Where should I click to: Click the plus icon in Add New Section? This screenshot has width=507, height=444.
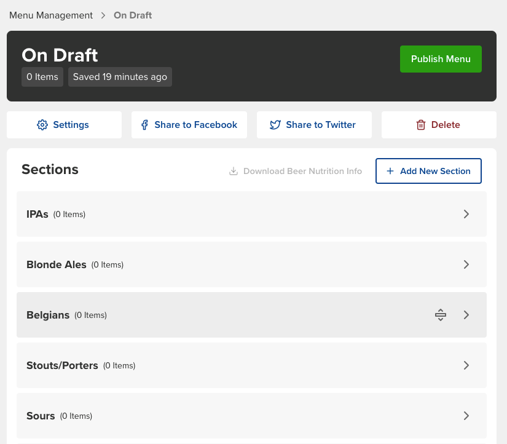click(390, 171)
